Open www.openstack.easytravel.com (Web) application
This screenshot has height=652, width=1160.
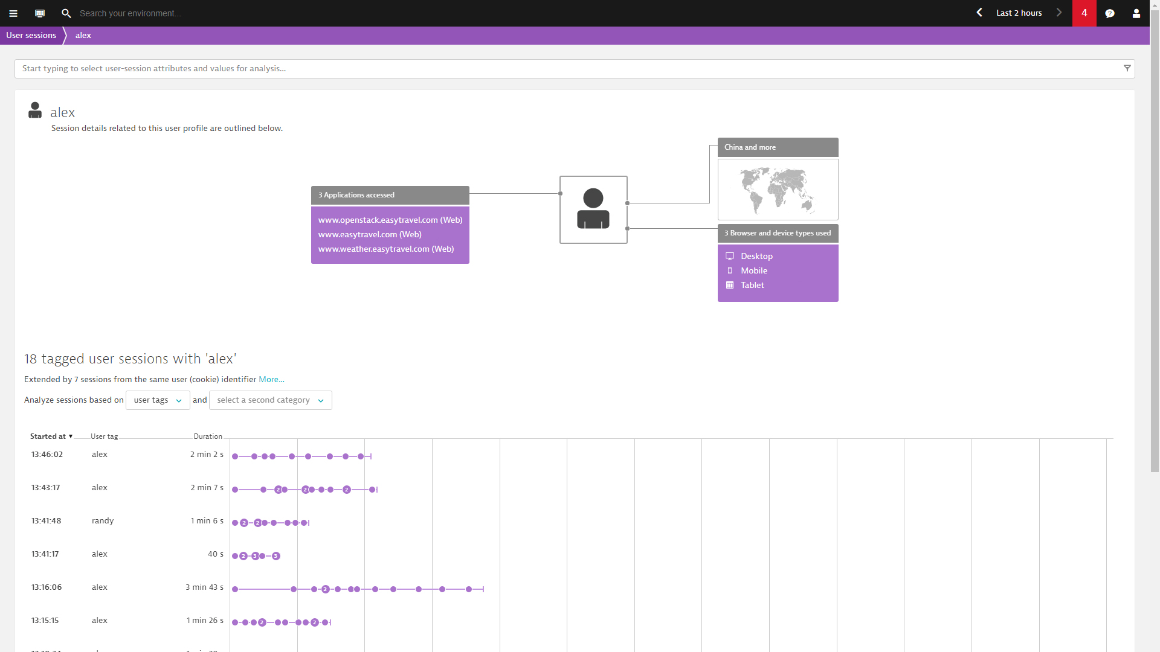390,220
